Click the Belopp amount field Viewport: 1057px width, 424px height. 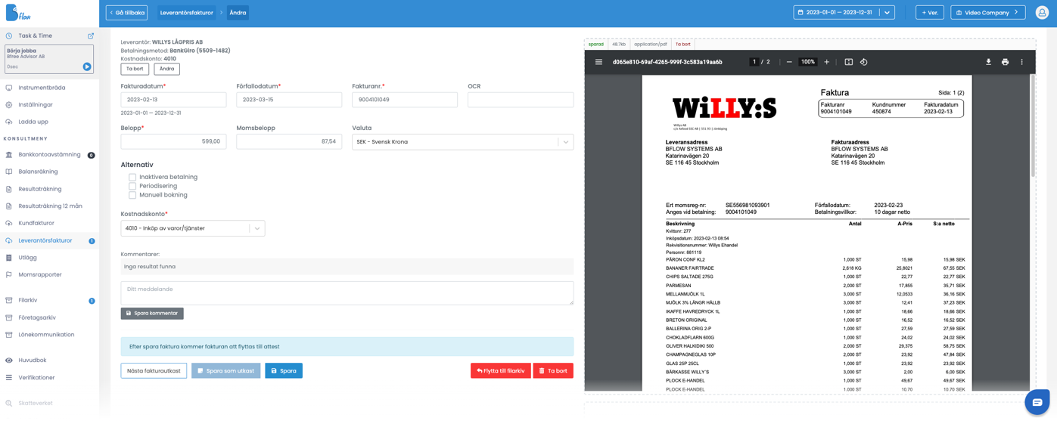[173, 141]
